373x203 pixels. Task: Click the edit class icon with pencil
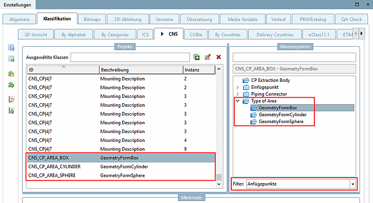[x=208, y=57]
